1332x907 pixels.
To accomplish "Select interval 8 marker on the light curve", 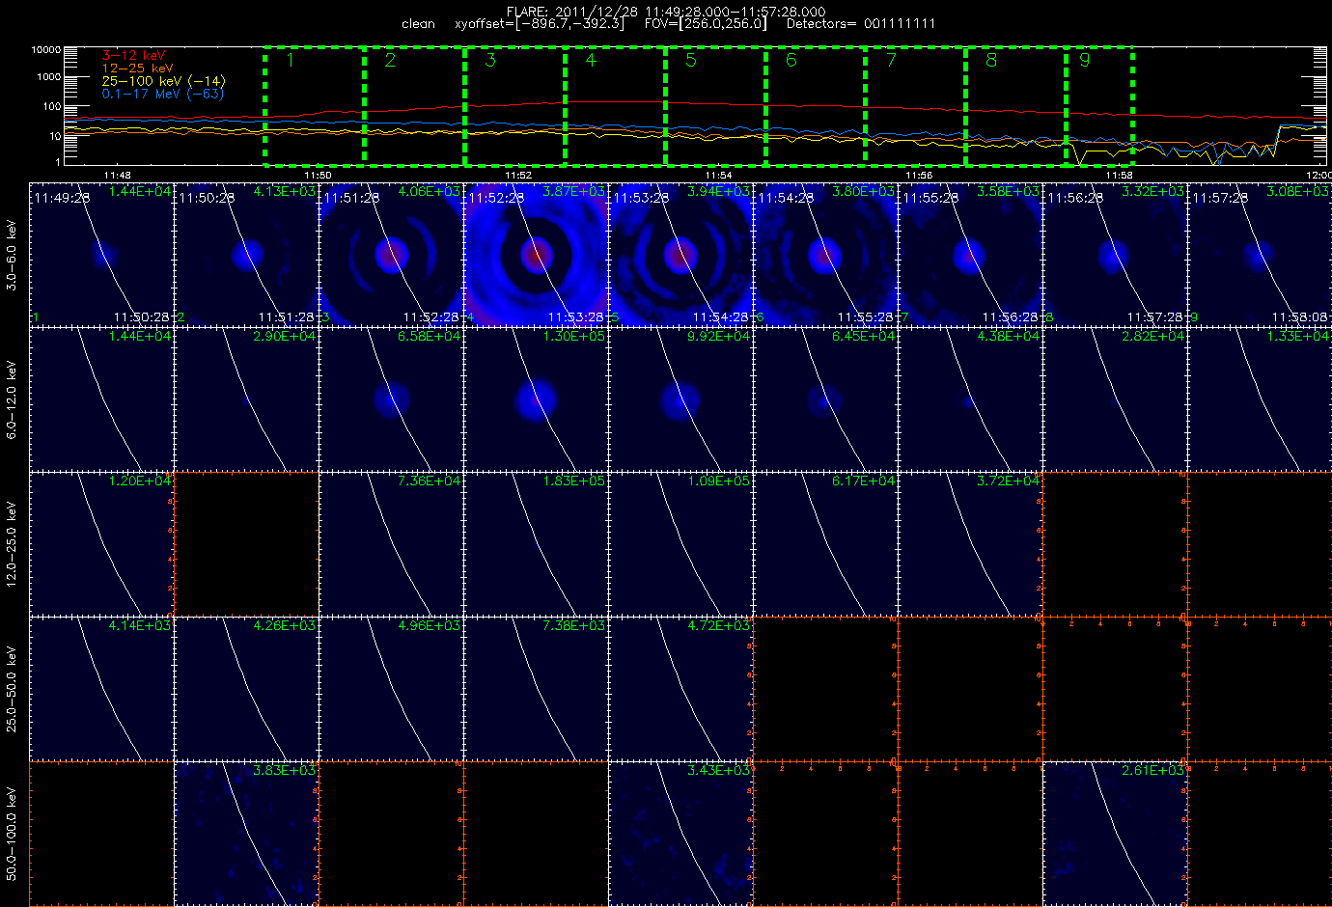I will tap(991, 60).
